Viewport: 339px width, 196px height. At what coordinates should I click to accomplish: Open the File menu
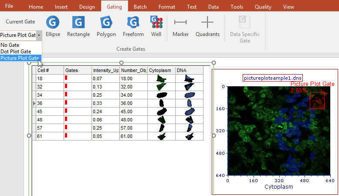9,7
